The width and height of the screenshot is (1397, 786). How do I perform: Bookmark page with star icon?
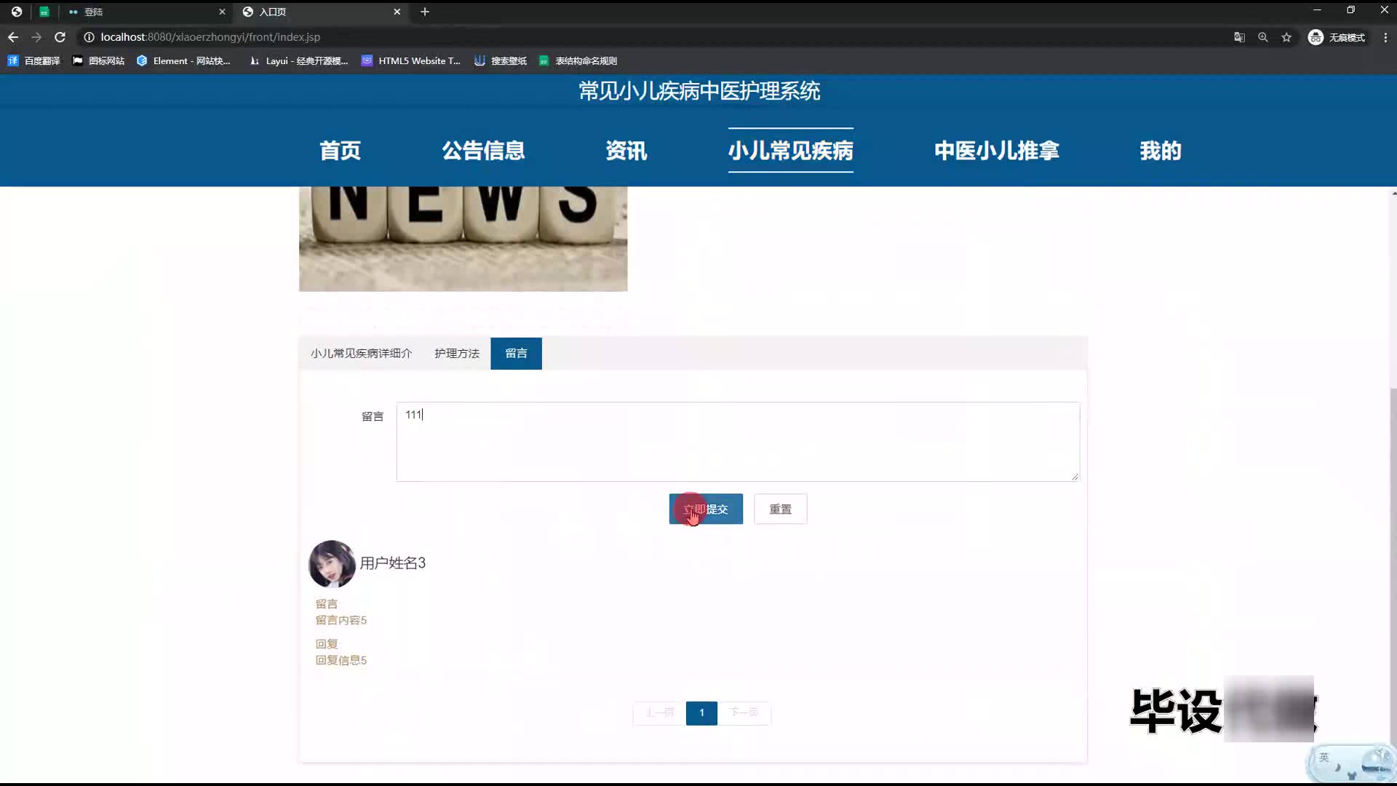1286,37
